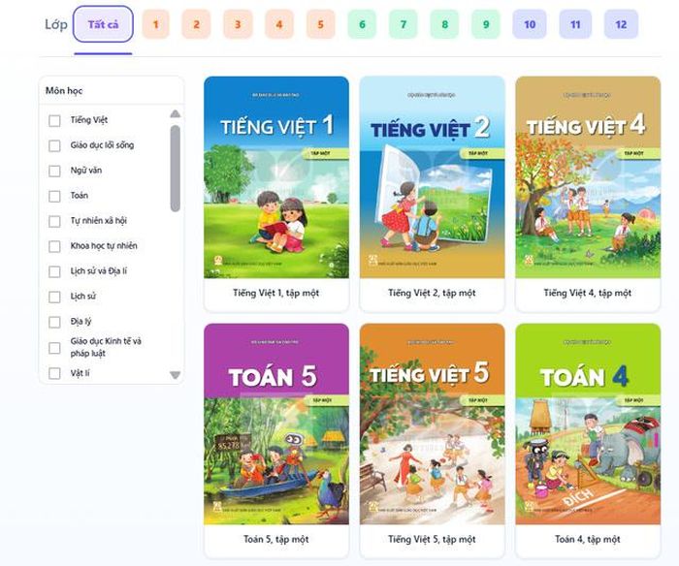The image size is (679, 566).
Task: Filter books by grade 2
Action: coord(196,24)
